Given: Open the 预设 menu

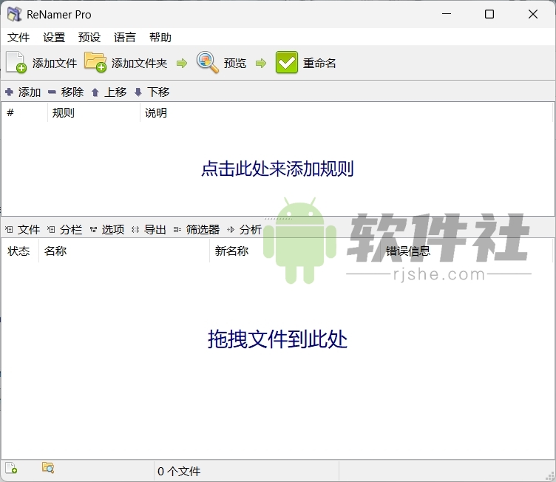Looking at the screenshot, I should pos(89,37).
